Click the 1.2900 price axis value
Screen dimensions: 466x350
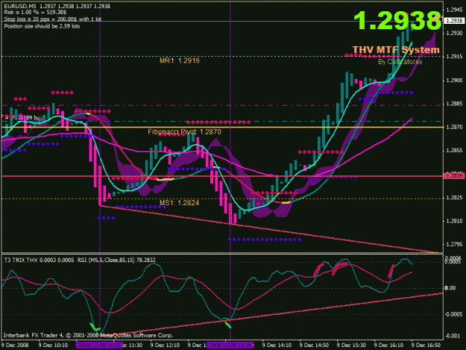tap(454, 81)
